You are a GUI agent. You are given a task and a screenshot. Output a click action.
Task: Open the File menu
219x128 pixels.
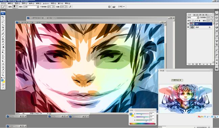3,3
